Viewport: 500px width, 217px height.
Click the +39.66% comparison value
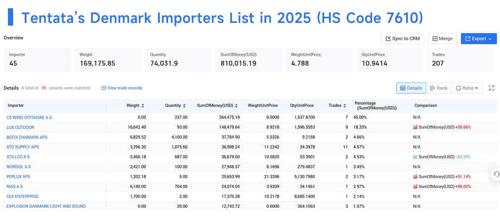click(463, 127)
